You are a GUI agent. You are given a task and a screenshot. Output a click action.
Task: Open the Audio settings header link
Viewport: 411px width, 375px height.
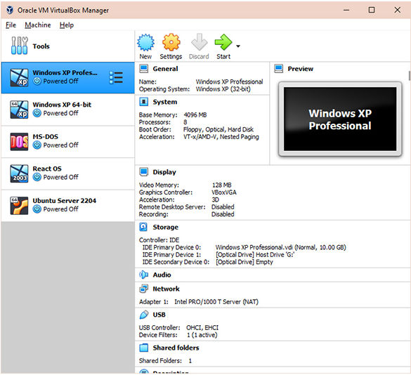pos(162,275)
